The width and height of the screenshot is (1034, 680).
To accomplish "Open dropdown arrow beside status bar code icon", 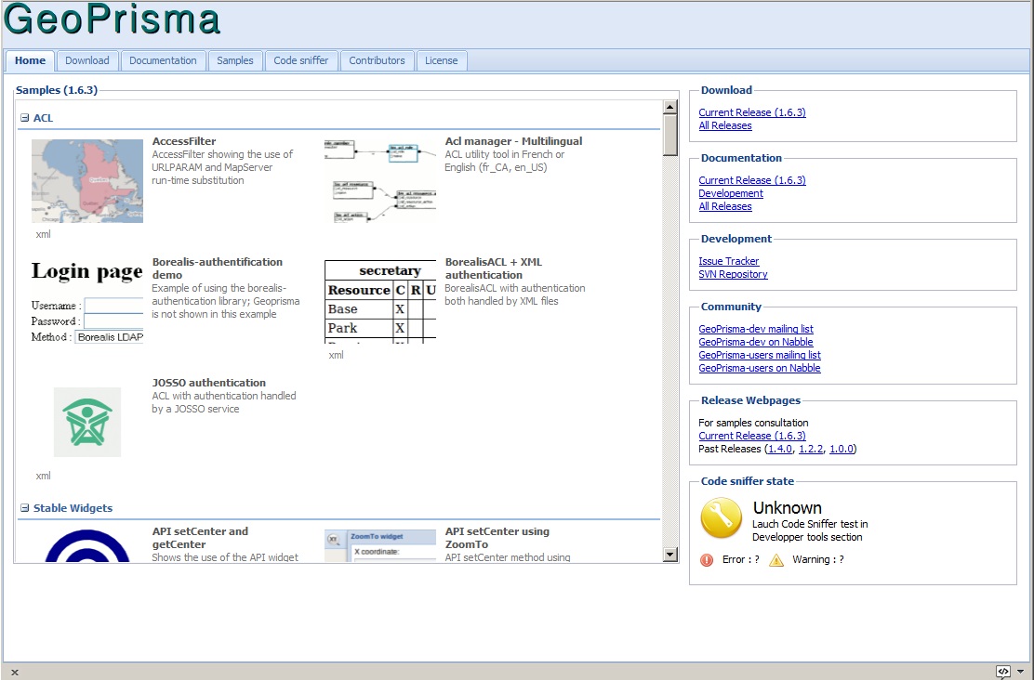I will (1020, 672).
